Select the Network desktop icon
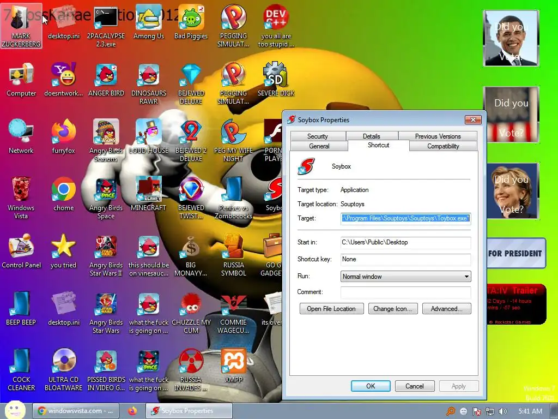 tap(21, 137)
